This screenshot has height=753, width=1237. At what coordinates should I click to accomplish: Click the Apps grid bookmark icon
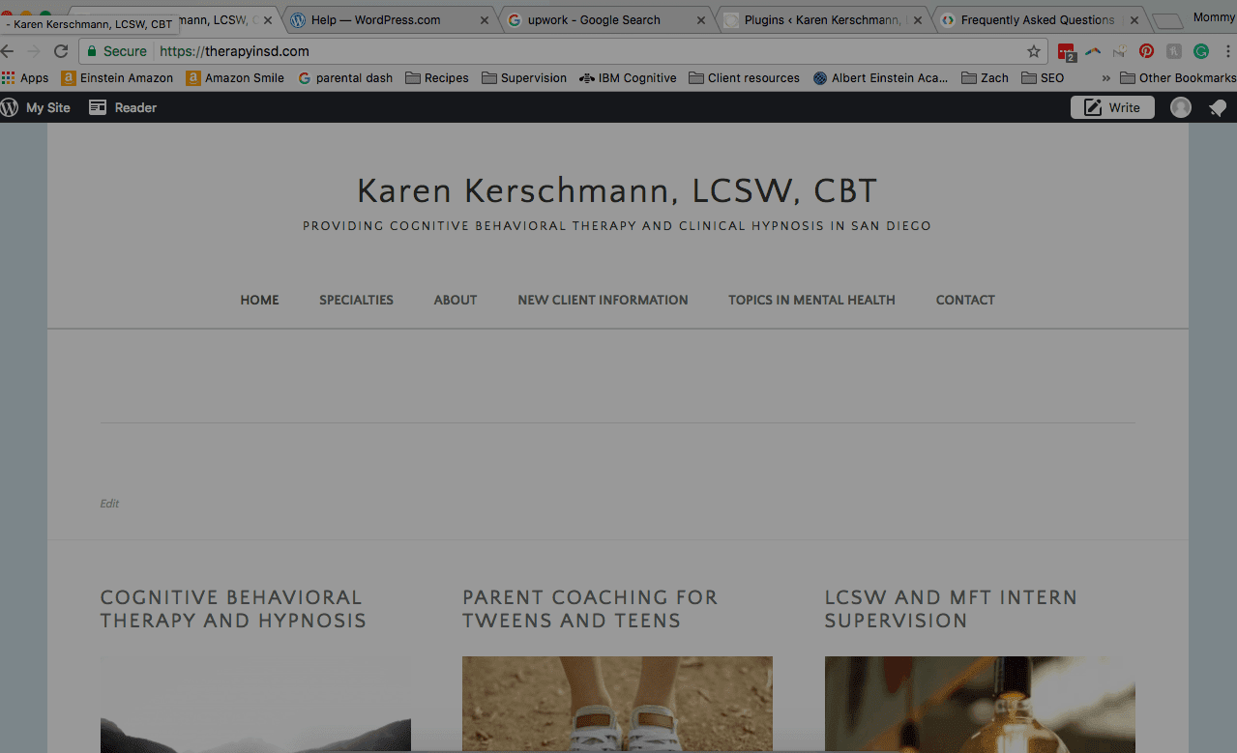pos(9,78)
